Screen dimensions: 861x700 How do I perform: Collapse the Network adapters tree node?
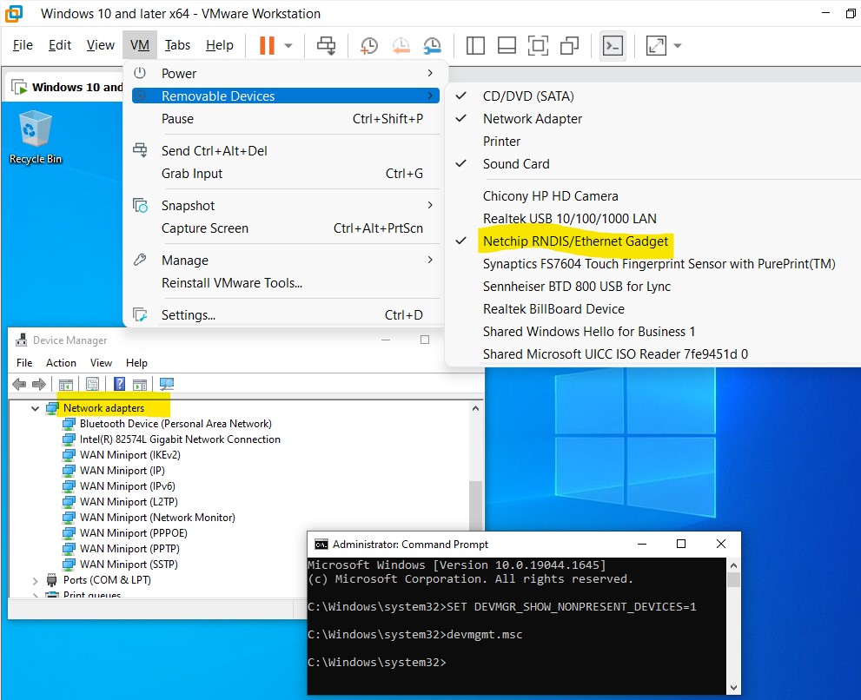pyautogui.click(x=35, y=408)
